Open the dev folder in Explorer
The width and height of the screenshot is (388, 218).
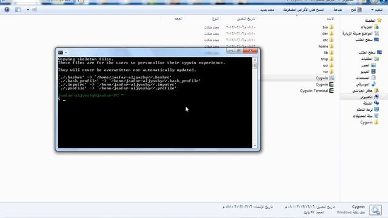pyautogui.click(x=328, y=34)
